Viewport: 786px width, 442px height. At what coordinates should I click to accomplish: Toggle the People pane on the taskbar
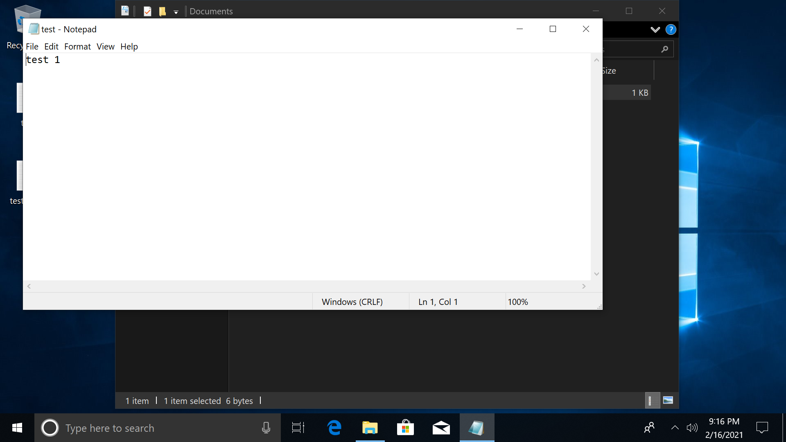coord(649,428)
